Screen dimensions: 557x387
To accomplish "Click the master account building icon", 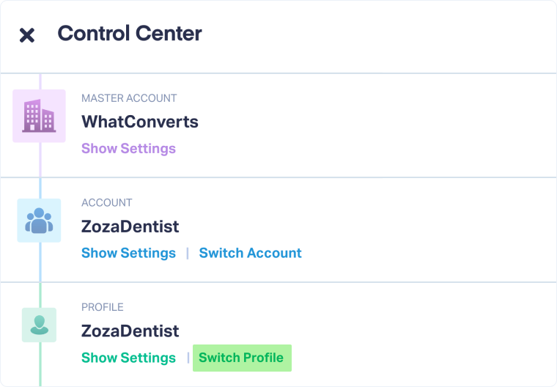I will (39, 116).
